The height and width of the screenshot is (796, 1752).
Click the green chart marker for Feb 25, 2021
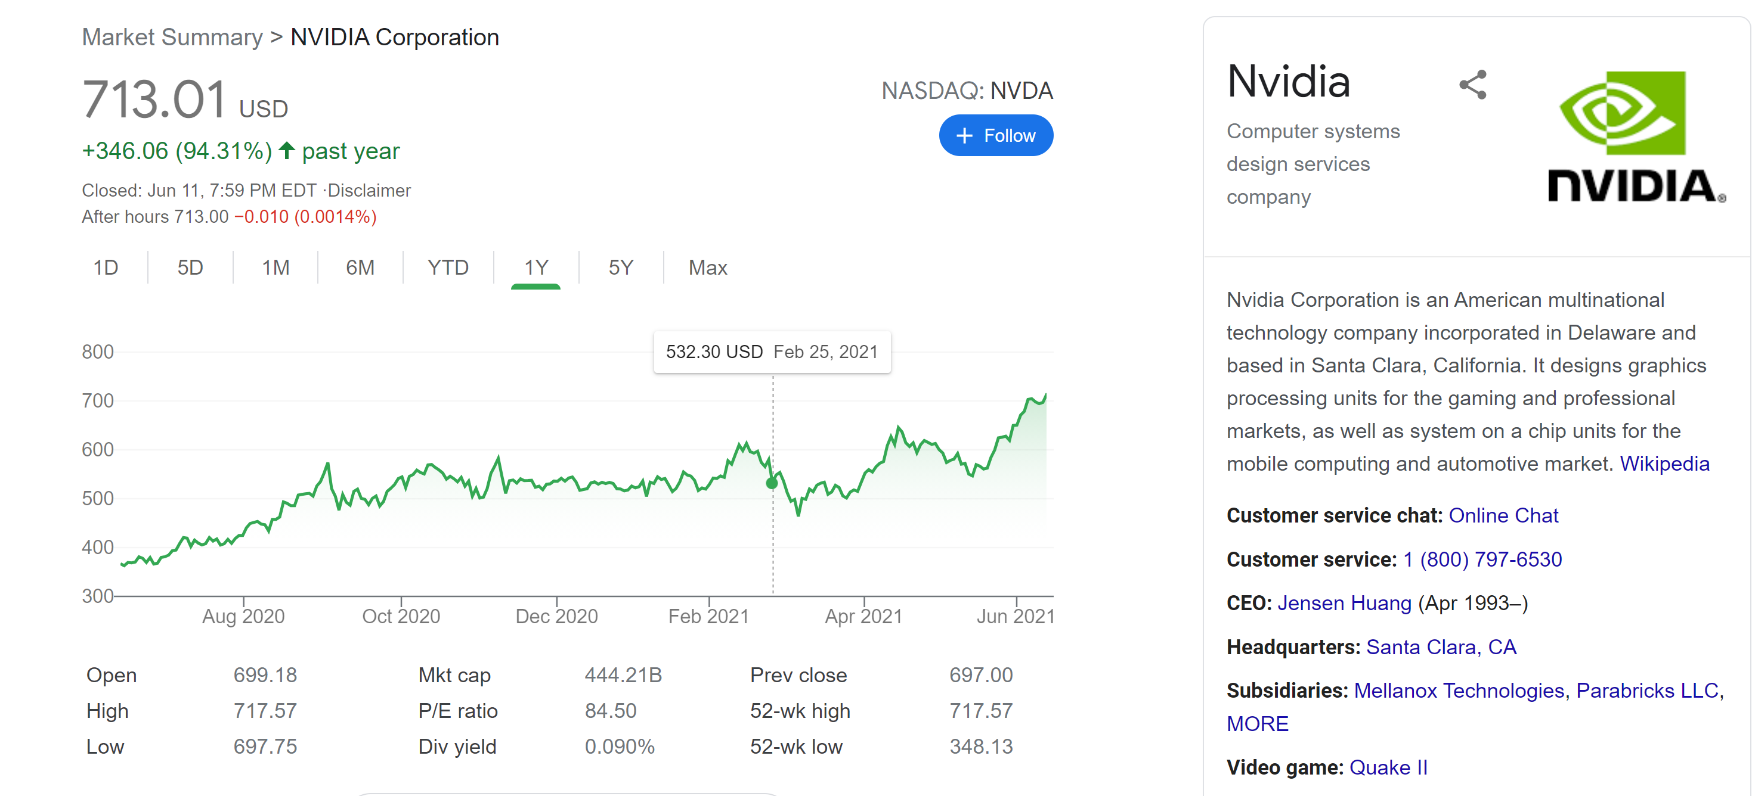pyautogui.click(x=772, y=483)
